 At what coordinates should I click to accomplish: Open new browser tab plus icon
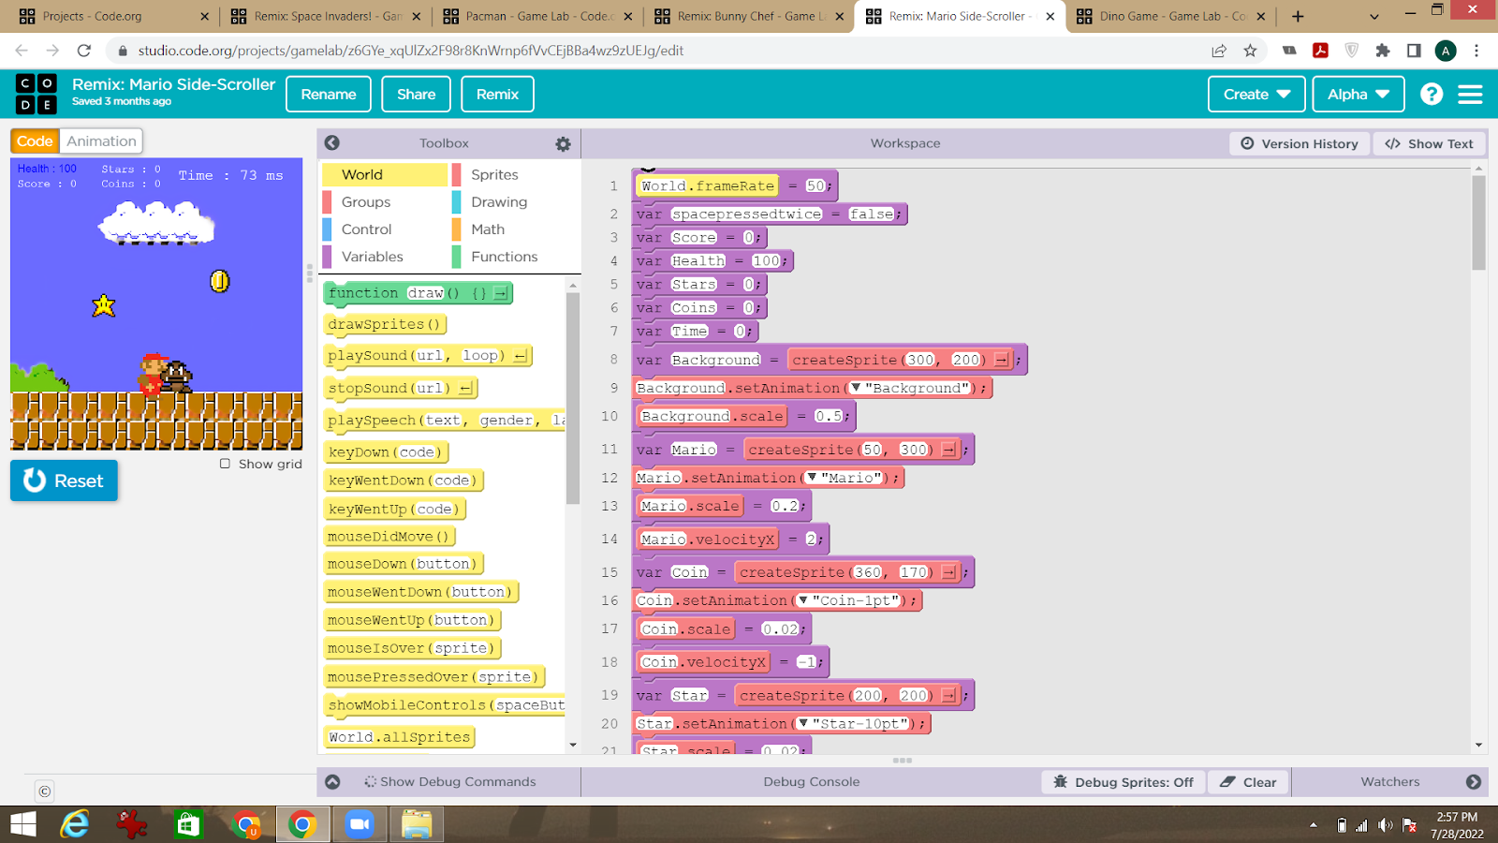click(1298, 16)
